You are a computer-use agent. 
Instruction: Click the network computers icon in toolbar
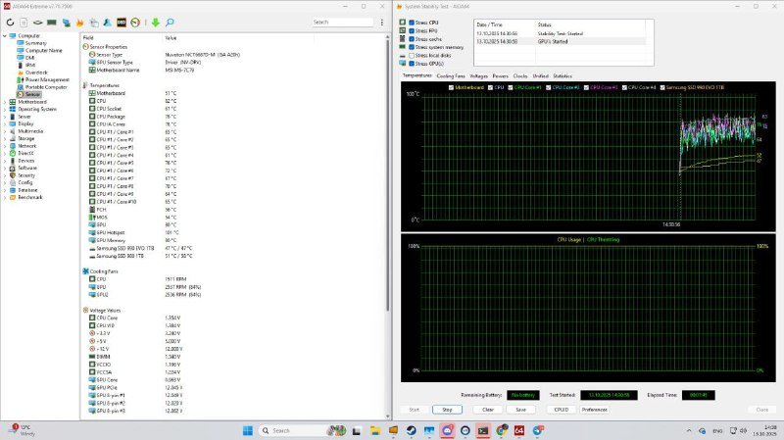point(66,23)
